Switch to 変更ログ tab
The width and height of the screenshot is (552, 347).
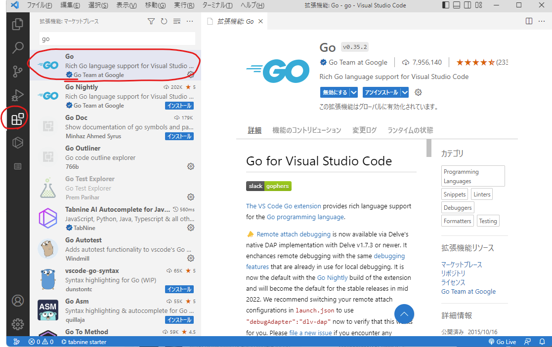(364, 130)
